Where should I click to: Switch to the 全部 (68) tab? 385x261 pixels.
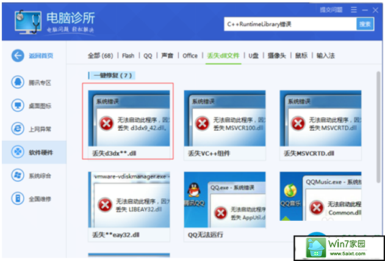100,56
